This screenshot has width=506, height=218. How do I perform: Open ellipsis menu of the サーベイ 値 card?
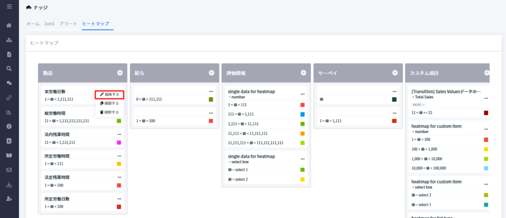click(394, 92)
